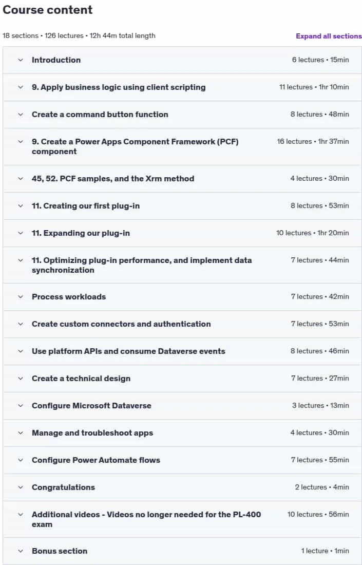Open Additional videos no longer needed section
Screen dimensions: 362x565
[182, 519]
